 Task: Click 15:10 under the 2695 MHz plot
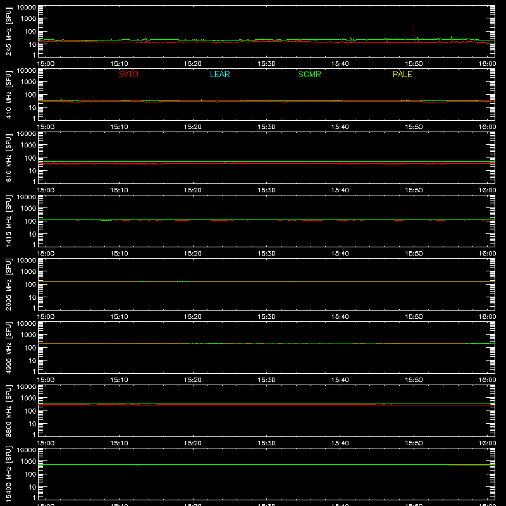[119, 317]
